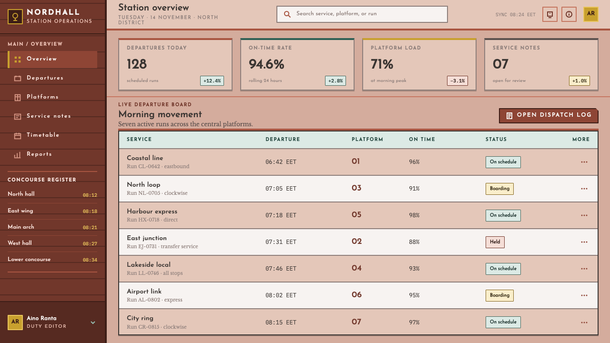Select Lower concourse register entry
This screenshot has width=610, height=343.
click(x=52, y=260)
